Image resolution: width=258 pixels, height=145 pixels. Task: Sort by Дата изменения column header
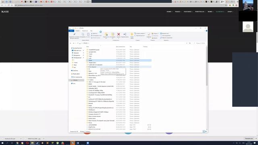click(121, 47)
